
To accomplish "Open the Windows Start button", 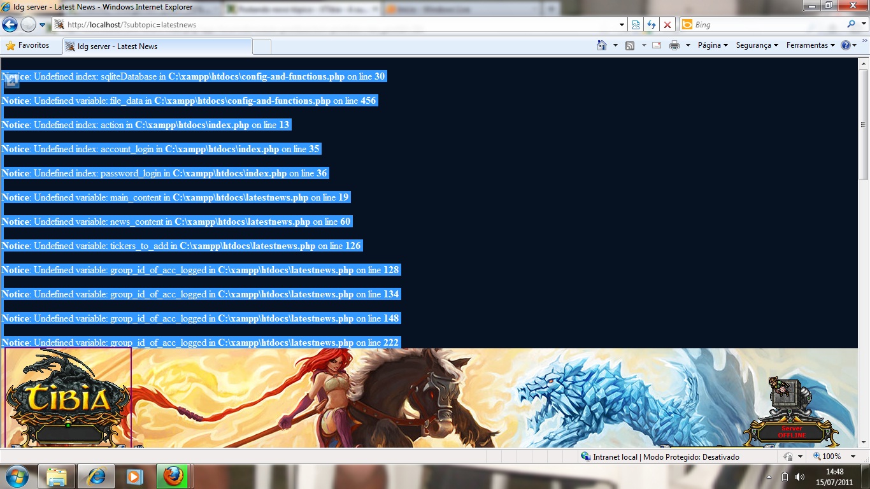I will point(17,476).
